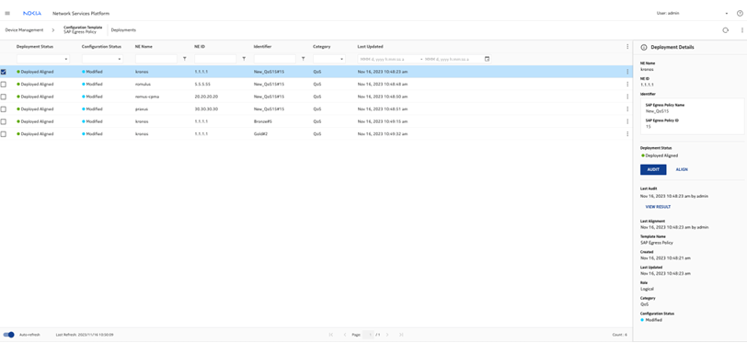Viewport: 747px width, 343px height.
Task: Click the NE Name filter input field
Action: 156,59
